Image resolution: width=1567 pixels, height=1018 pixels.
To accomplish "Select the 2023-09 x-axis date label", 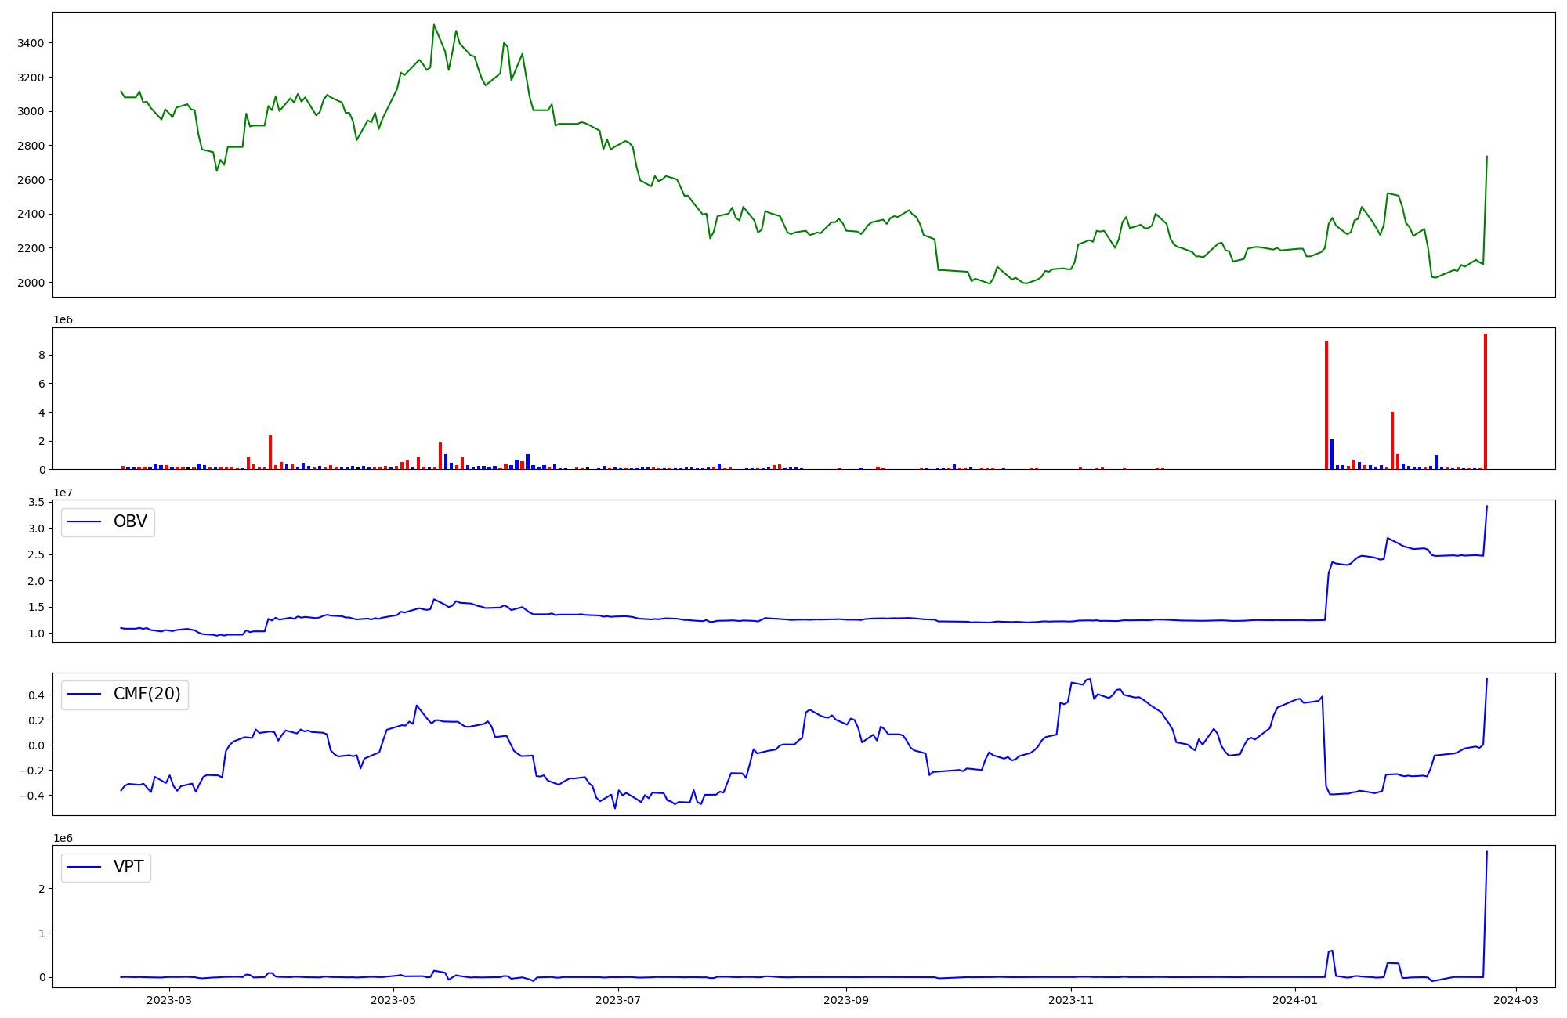I will (x=847, y=1000).
